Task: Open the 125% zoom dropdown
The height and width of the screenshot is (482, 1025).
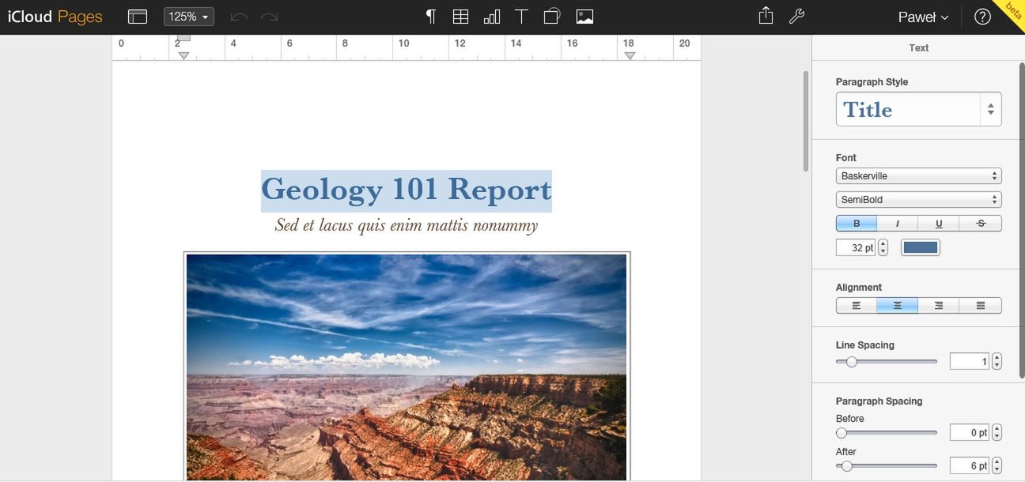Action: [x=188, y=17]
